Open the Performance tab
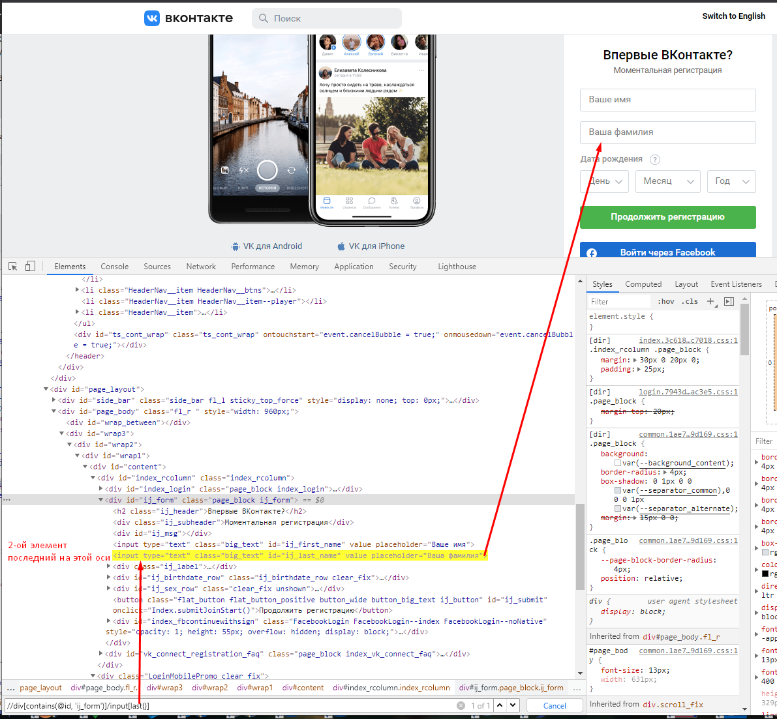Viewport: 777px width, 719px height. click(x=252, y=267)
